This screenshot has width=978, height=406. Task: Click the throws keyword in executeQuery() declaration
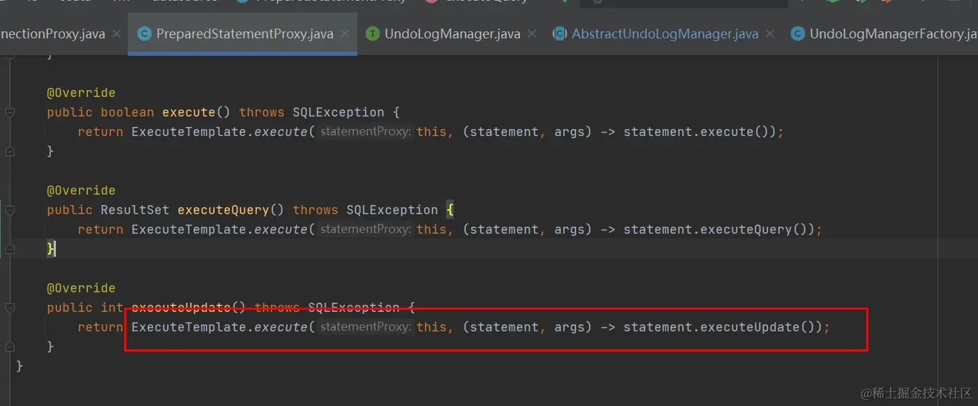[x=316, y=210]
